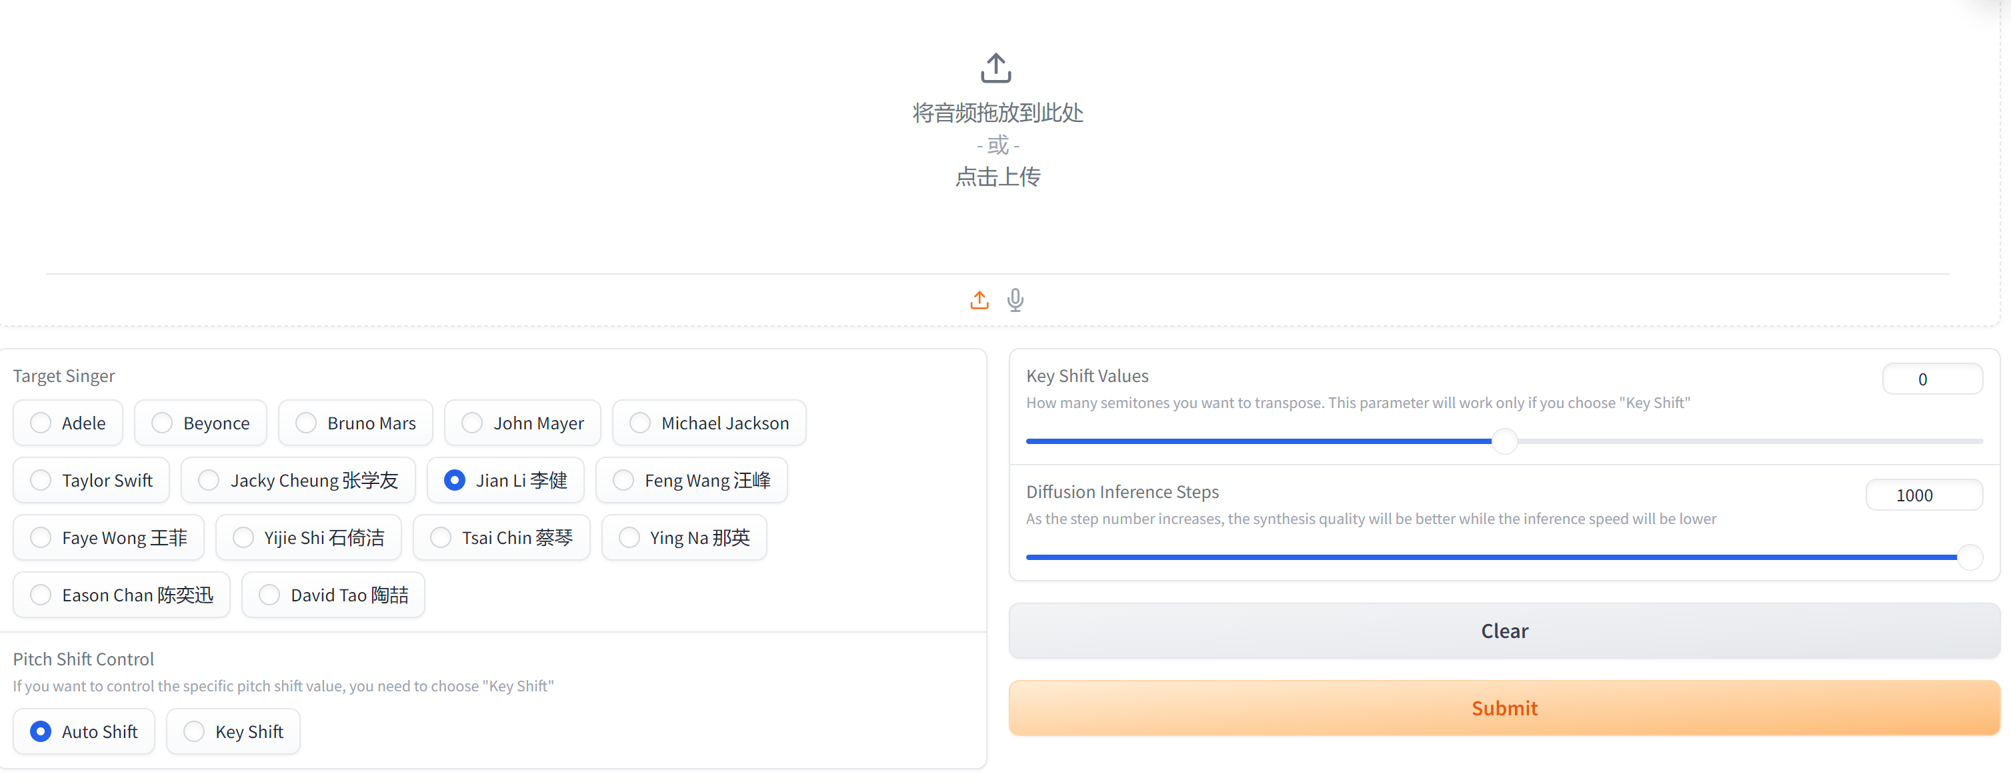Click the large upload arrow icon

(x=995, y=69)
